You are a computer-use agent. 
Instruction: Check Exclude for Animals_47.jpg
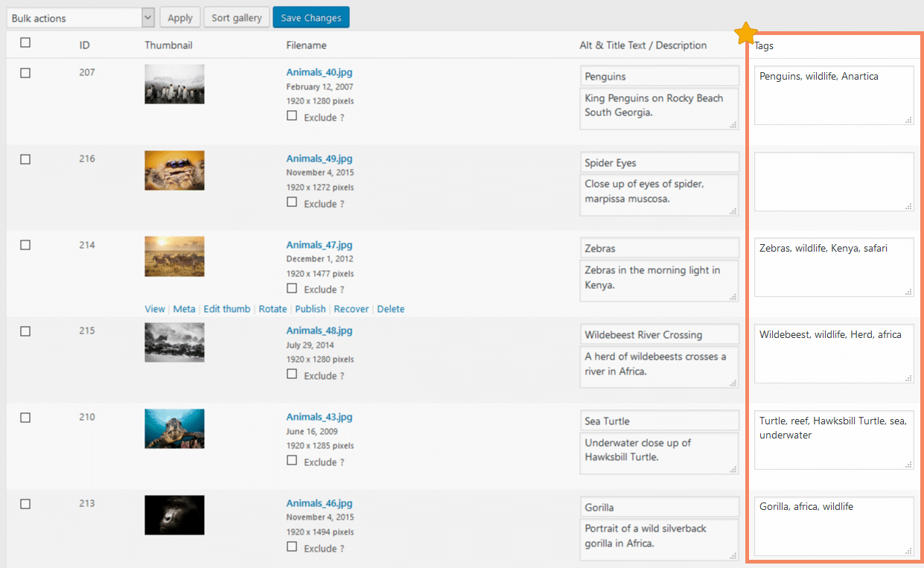point(292,288)
